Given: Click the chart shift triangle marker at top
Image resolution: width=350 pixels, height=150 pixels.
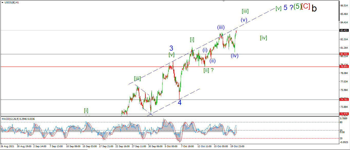Looking at the screenshot, I should [224, 1].
